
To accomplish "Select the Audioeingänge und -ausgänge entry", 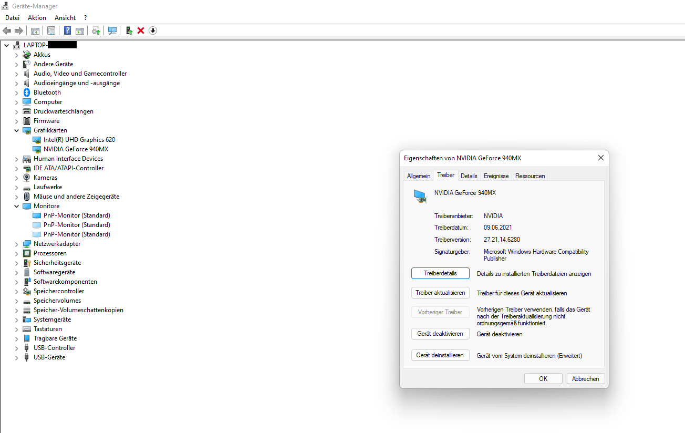I will click(x=77, y=83).
